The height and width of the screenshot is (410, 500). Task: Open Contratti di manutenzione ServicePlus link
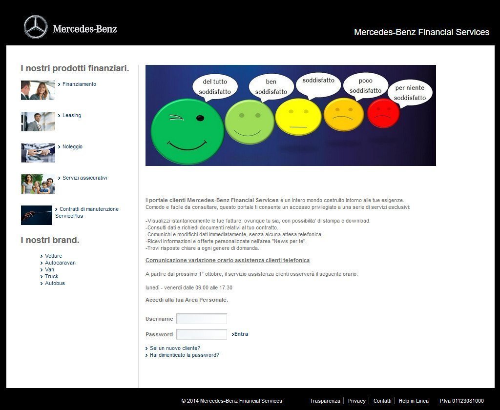click(x=88, y=209)
